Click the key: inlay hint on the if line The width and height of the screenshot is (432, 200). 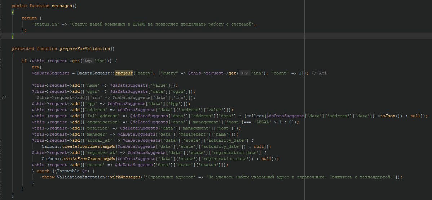pos(88,61)
